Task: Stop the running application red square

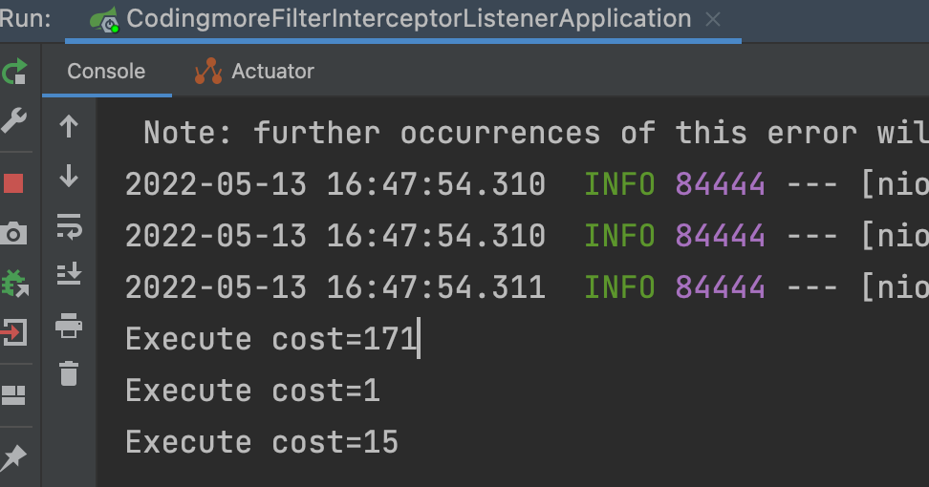Action: tap(14, 183)
